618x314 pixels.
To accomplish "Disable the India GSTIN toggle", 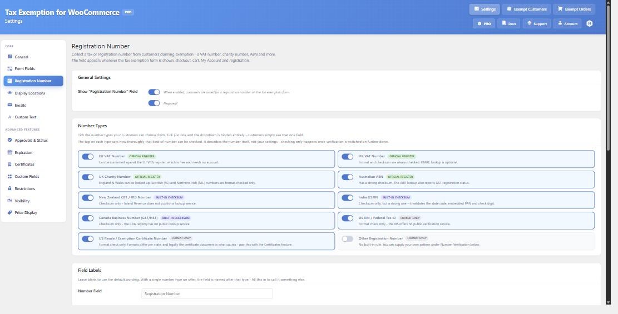I will [x=347, y=198].
